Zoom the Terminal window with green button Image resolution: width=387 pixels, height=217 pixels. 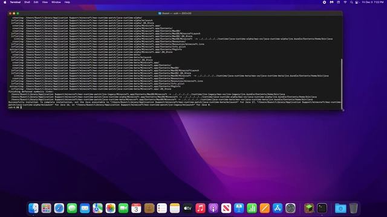pyautogui.click(x=18, y=13)
